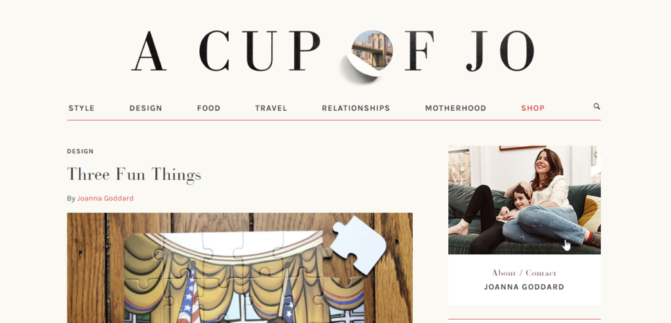Navigate to the Relationships section
This screenshot has width=671, height=323.
coord(356,108)
